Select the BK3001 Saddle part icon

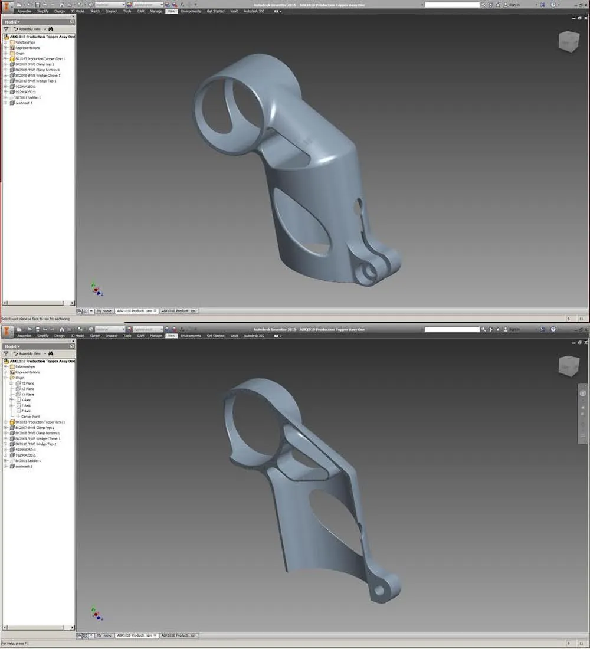[x=12, y=97]
